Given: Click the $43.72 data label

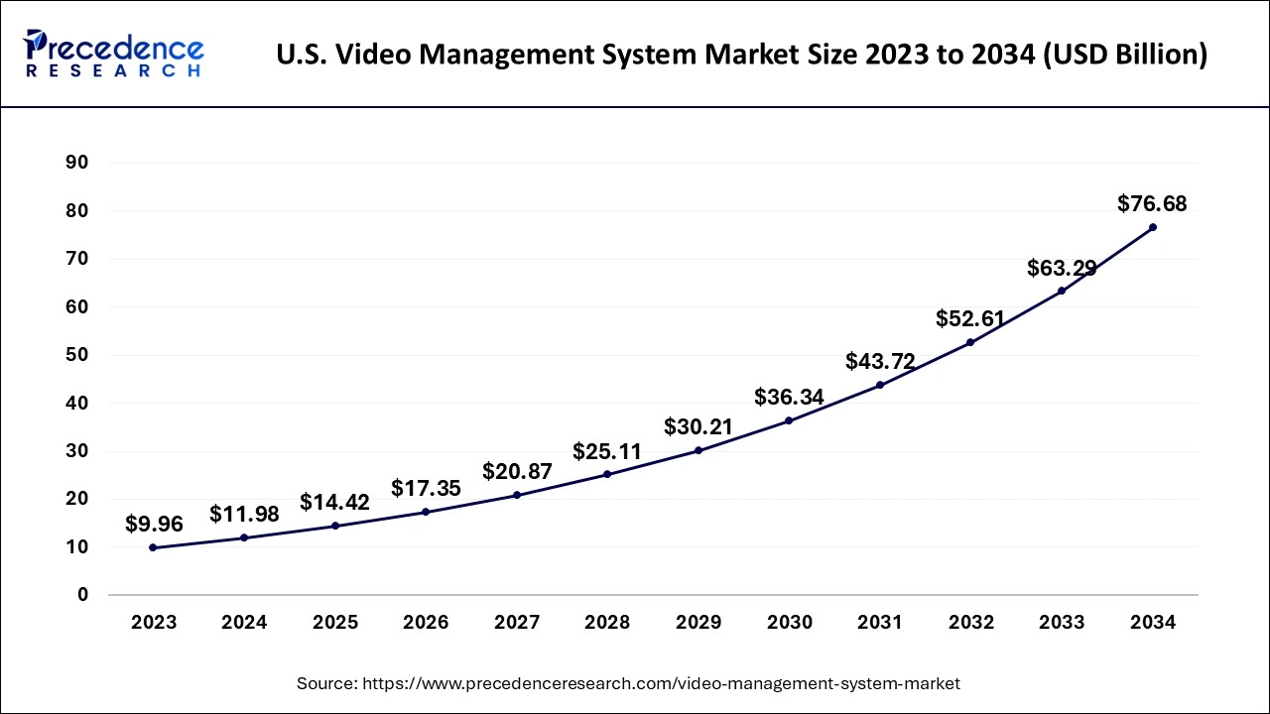Looking at the screenshot, I should (880, 362).
